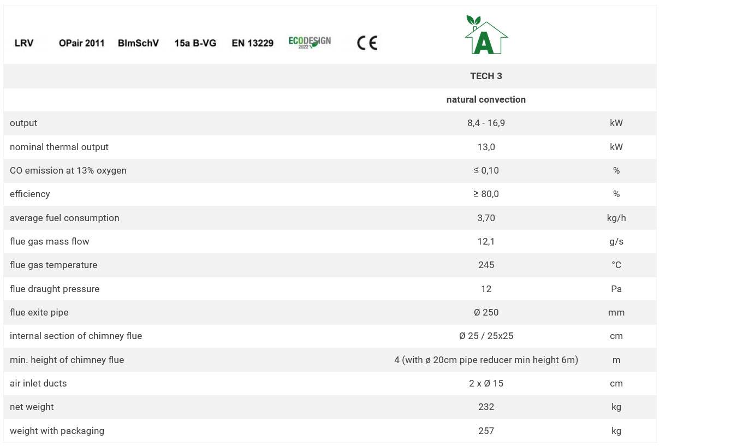Click the green house energy class A icon
737x446 pixels.
pos(486,35)
